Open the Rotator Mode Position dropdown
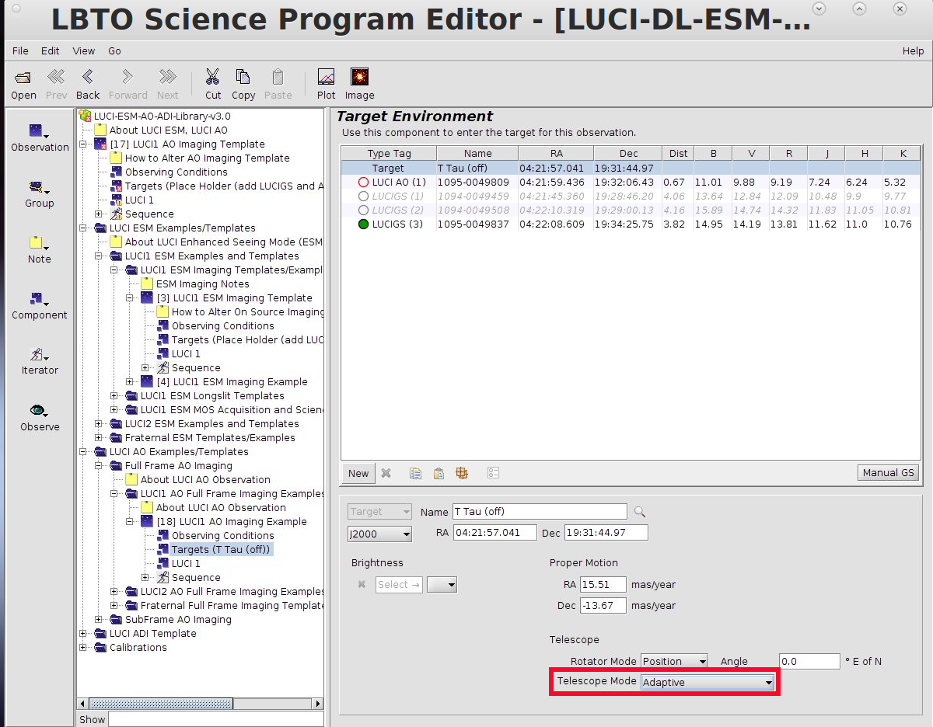 click(674, 662)
